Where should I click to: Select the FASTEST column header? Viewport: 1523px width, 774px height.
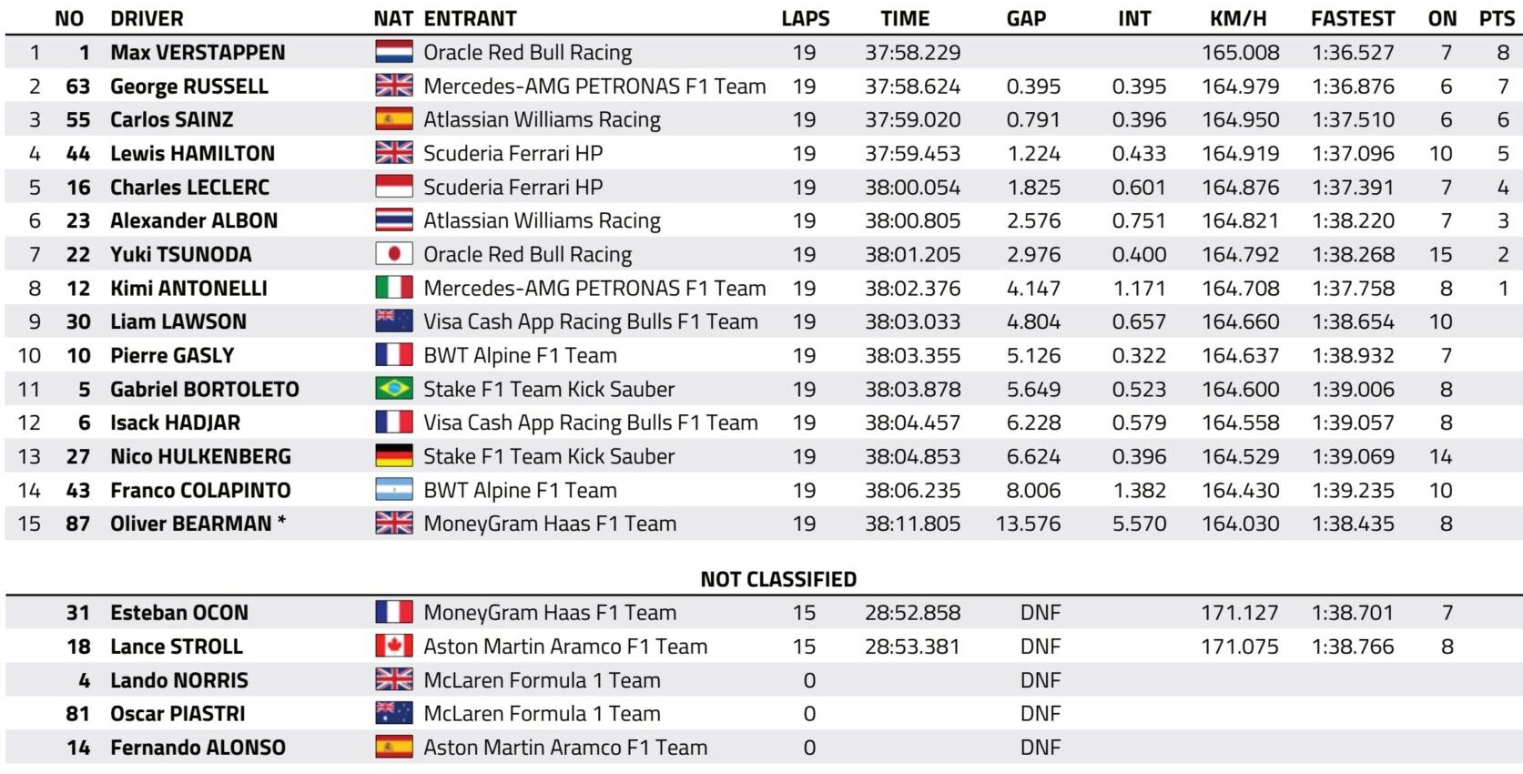(x=1353, y=18)
